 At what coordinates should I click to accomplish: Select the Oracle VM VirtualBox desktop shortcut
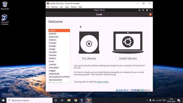[5, 19]
